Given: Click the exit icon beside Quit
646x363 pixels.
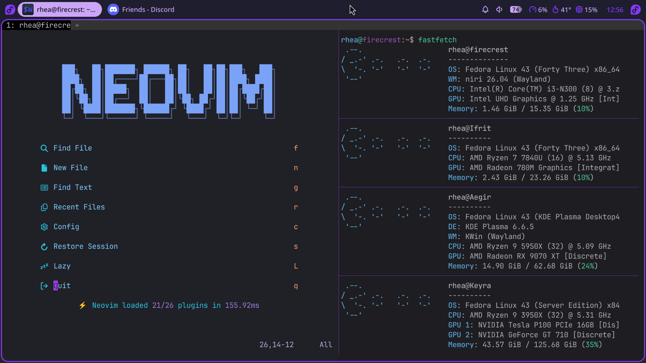Looking at the screenshot, I should [x=44, y=286].
